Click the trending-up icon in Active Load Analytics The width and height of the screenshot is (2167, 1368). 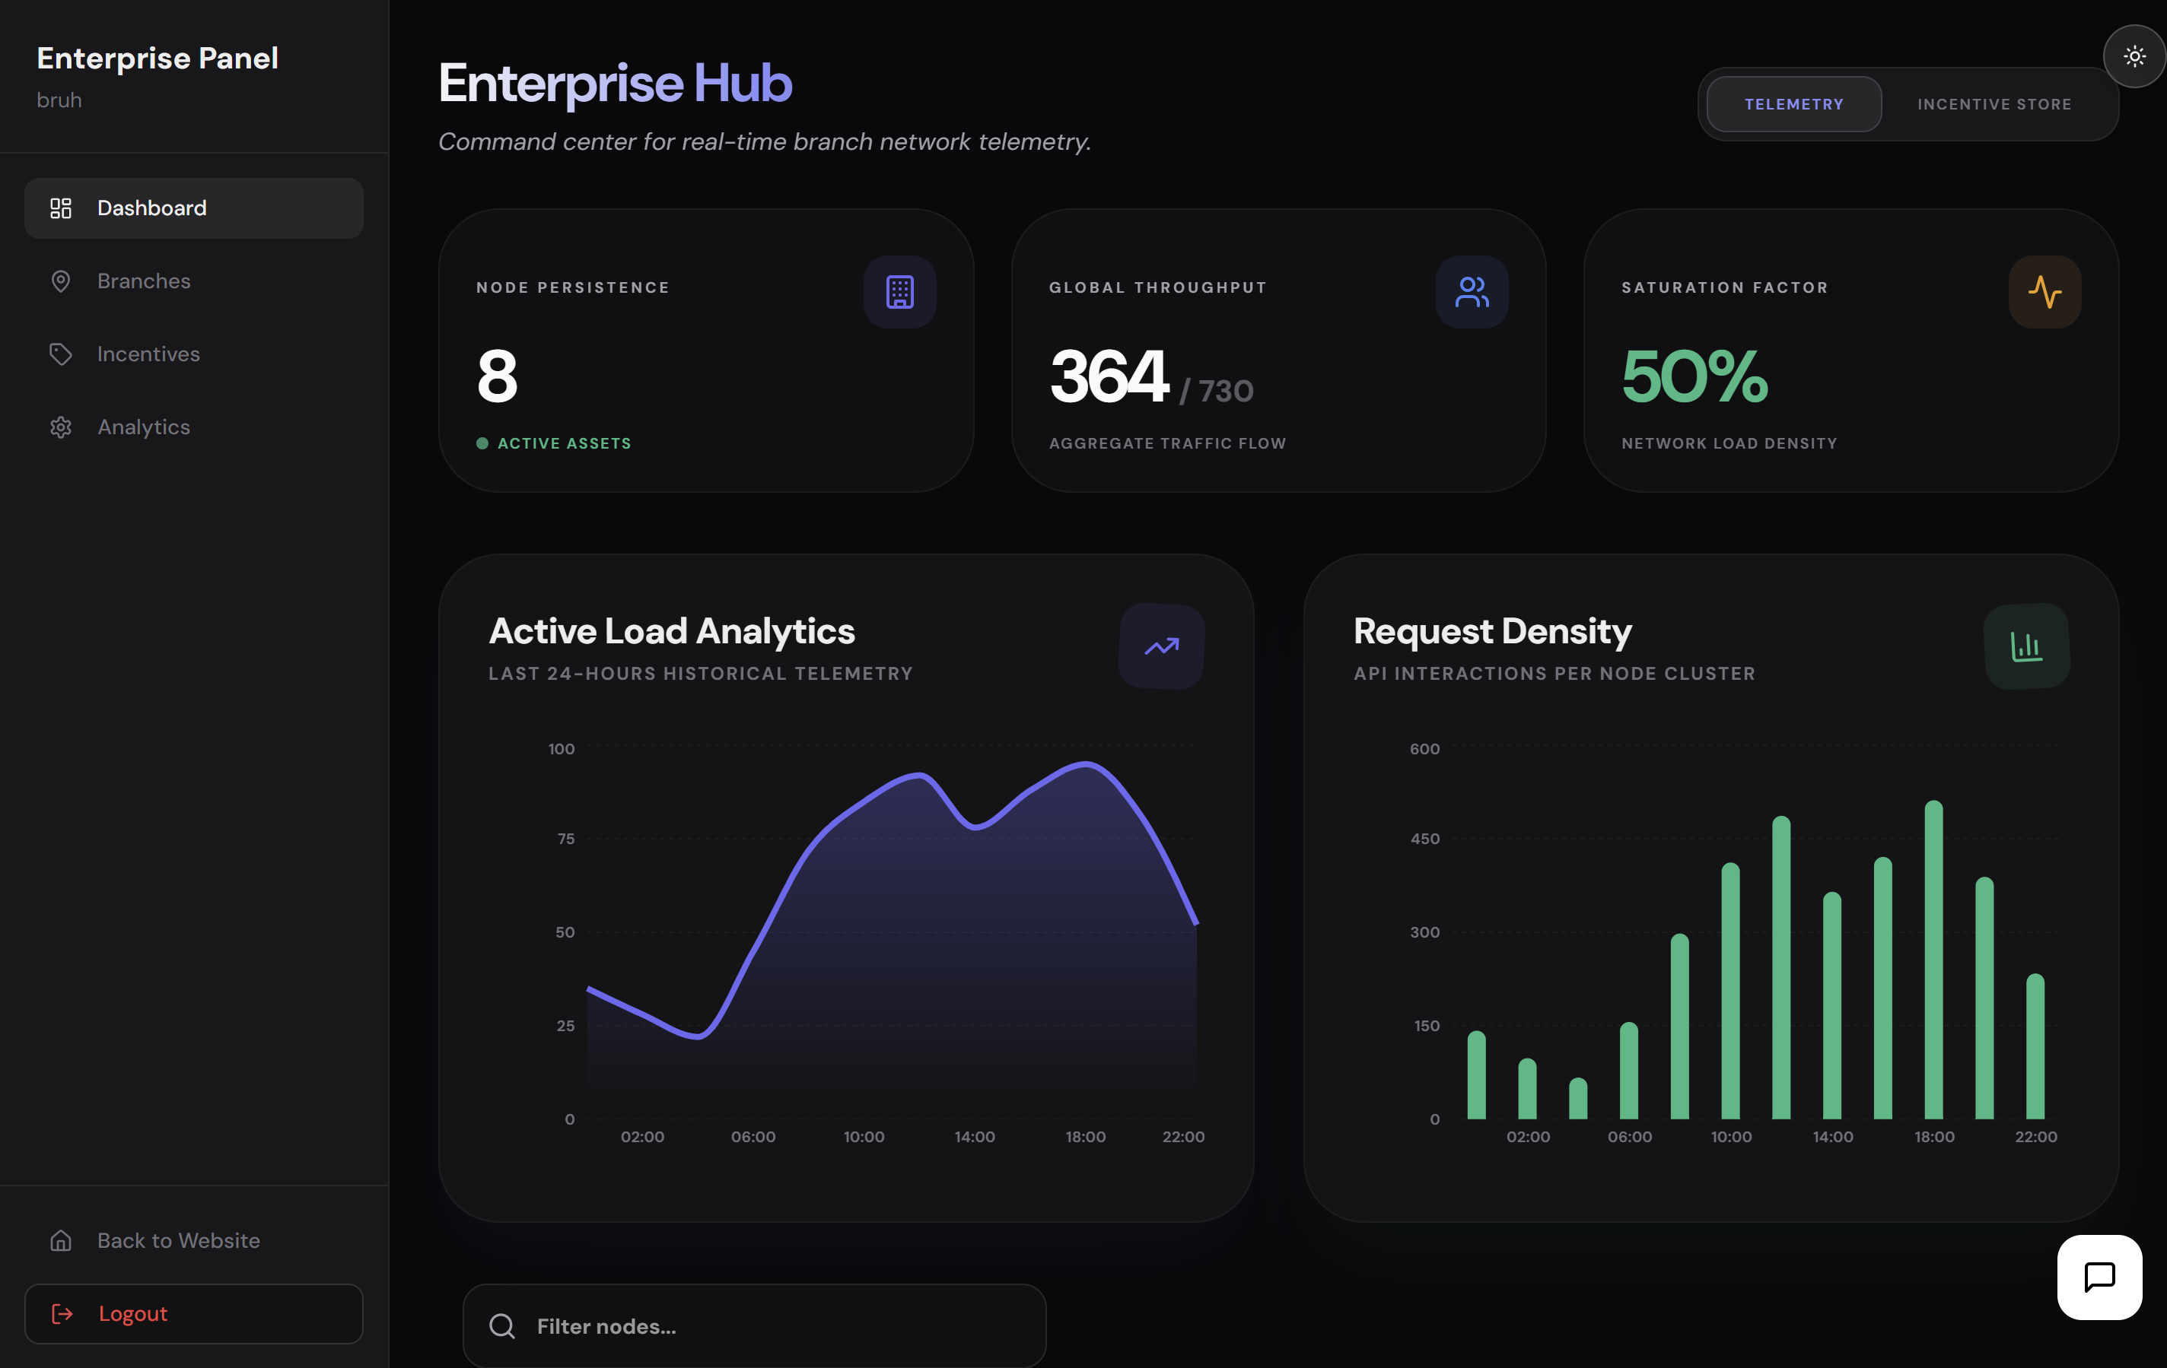click(x=1161, y=646)
